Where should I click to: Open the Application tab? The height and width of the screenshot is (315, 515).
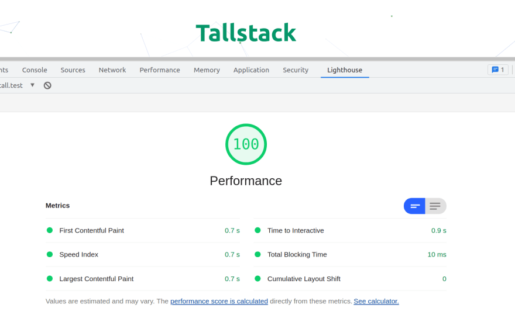251,70
